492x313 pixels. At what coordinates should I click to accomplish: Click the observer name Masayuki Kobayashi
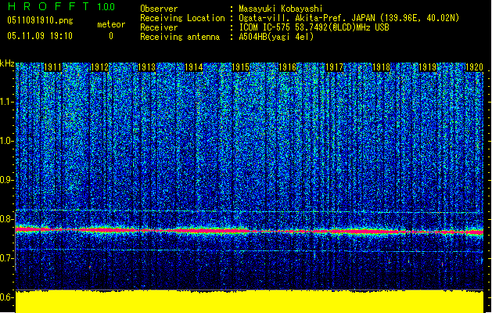(281, 9)
